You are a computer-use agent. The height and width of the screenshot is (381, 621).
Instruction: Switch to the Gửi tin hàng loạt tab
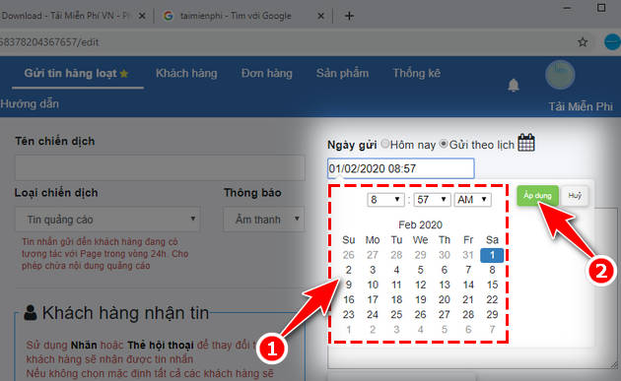click(77, 73)
